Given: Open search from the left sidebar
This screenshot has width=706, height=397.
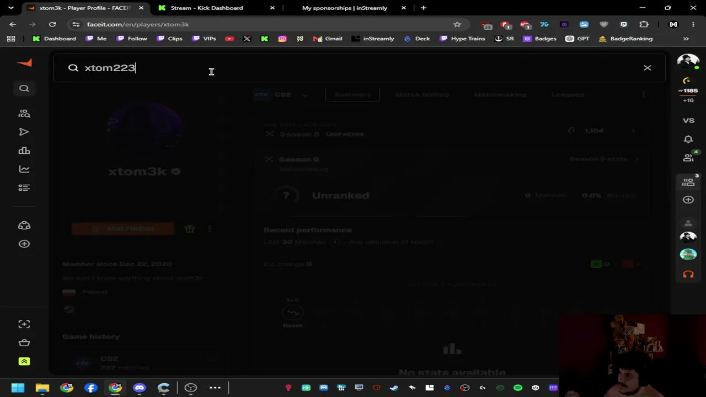Looking at the screenshot, I should click(x=24, y=88).
